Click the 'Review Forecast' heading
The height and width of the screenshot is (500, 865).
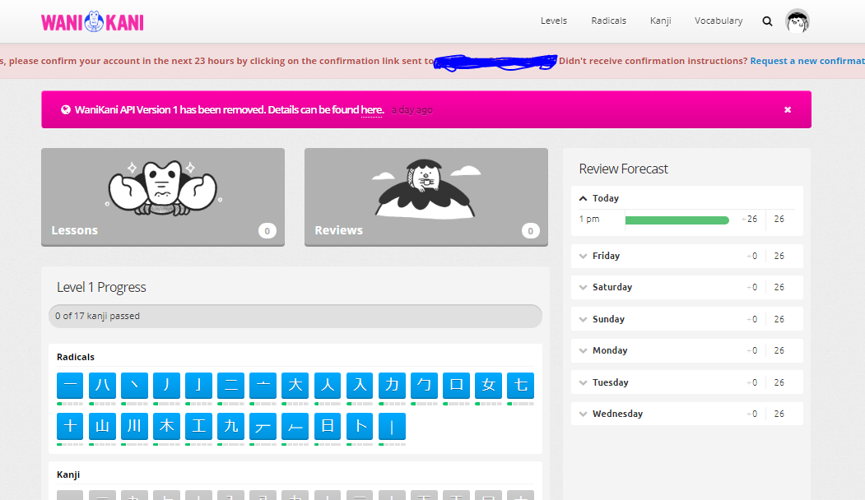tap(623, 169)
